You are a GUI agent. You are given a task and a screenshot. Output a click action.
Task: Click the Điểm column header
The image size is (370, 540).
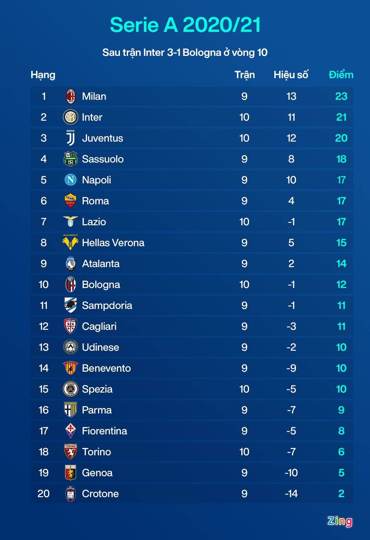point(341,75)
